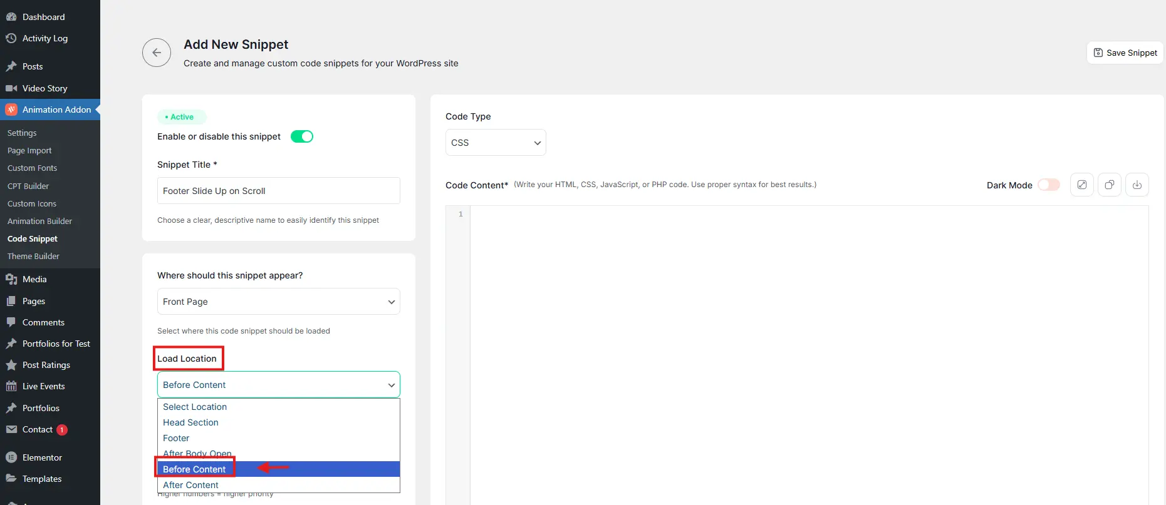1166x505 pixels.
Task: Click the download code icon
Action: coord(1137,185)
